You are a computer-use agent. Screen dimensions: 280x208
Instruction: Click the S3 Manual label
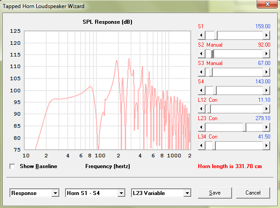210,63
